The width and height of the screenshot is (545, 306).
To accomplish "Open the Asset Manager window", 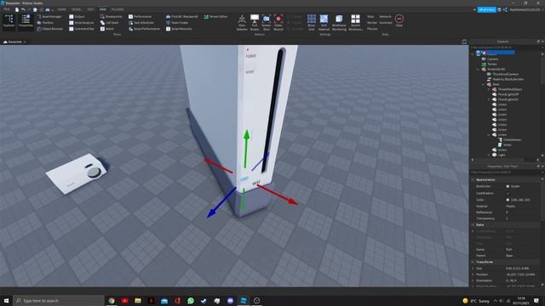I will [x=49, y=17].
